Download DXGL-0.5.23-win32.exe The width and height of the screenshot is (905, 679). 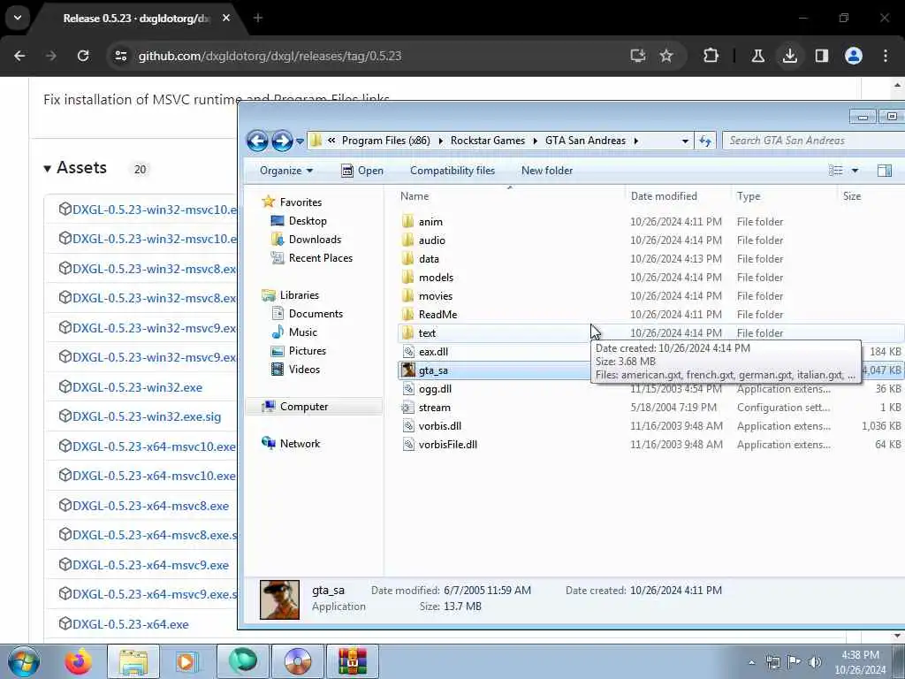[x=137, y=387]
